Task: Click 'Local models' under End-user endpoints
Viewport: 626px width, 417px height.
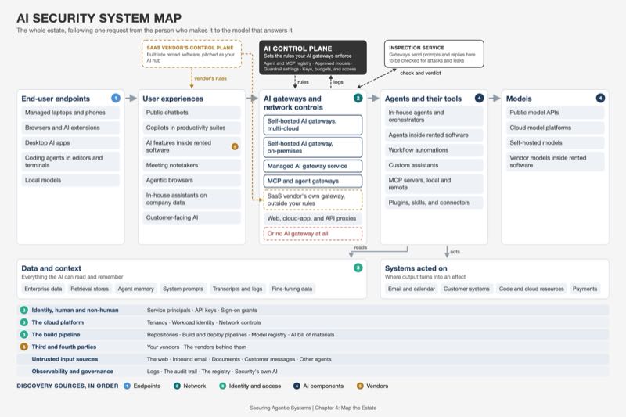Action: click(x=70, y=181)
